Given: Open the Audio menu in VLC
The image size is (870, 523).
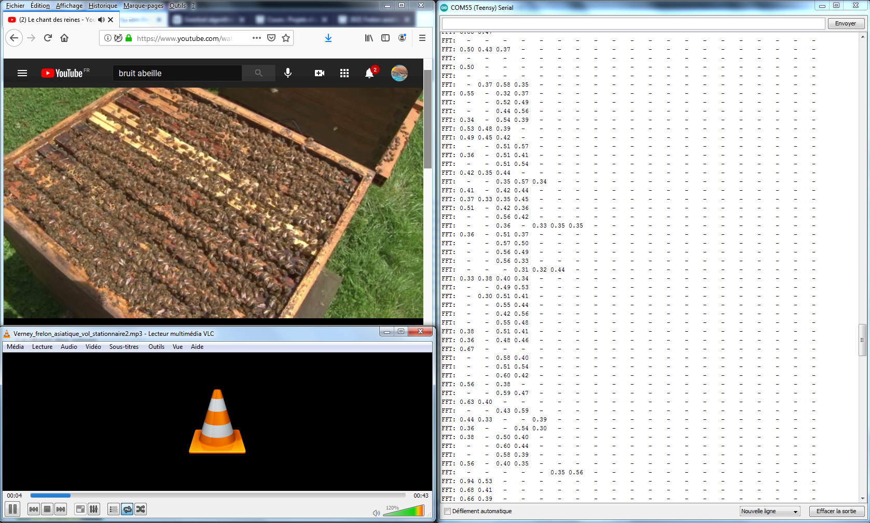Looking at the screenshot, I should (68, 347).
